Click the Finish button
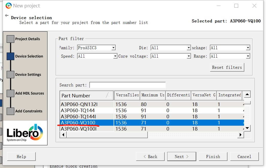The image size is (266, 168). coord(213,157)
